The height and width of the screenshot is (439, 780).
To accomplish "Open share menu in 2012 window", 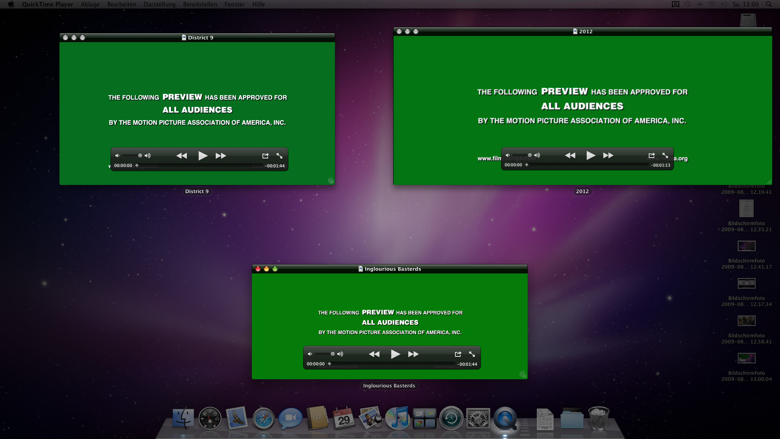I will tap(652, 155).
